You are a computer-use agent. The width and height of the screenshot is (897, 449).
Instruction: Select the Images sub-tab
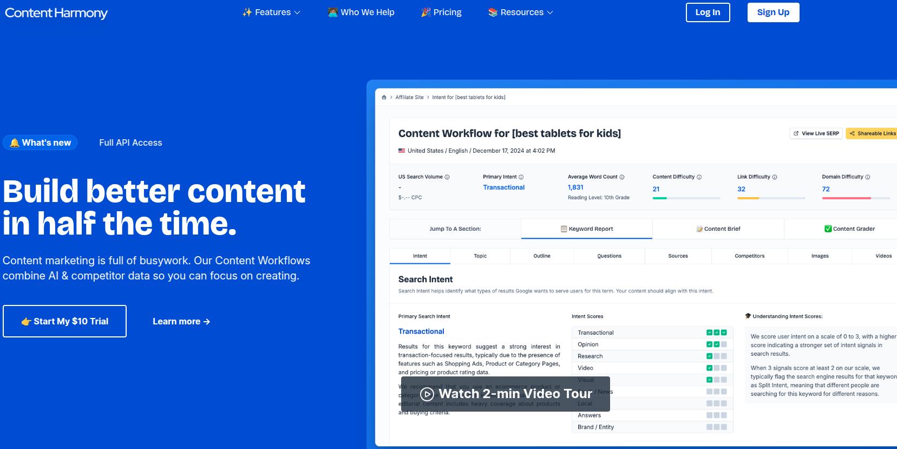click(820, 256)
